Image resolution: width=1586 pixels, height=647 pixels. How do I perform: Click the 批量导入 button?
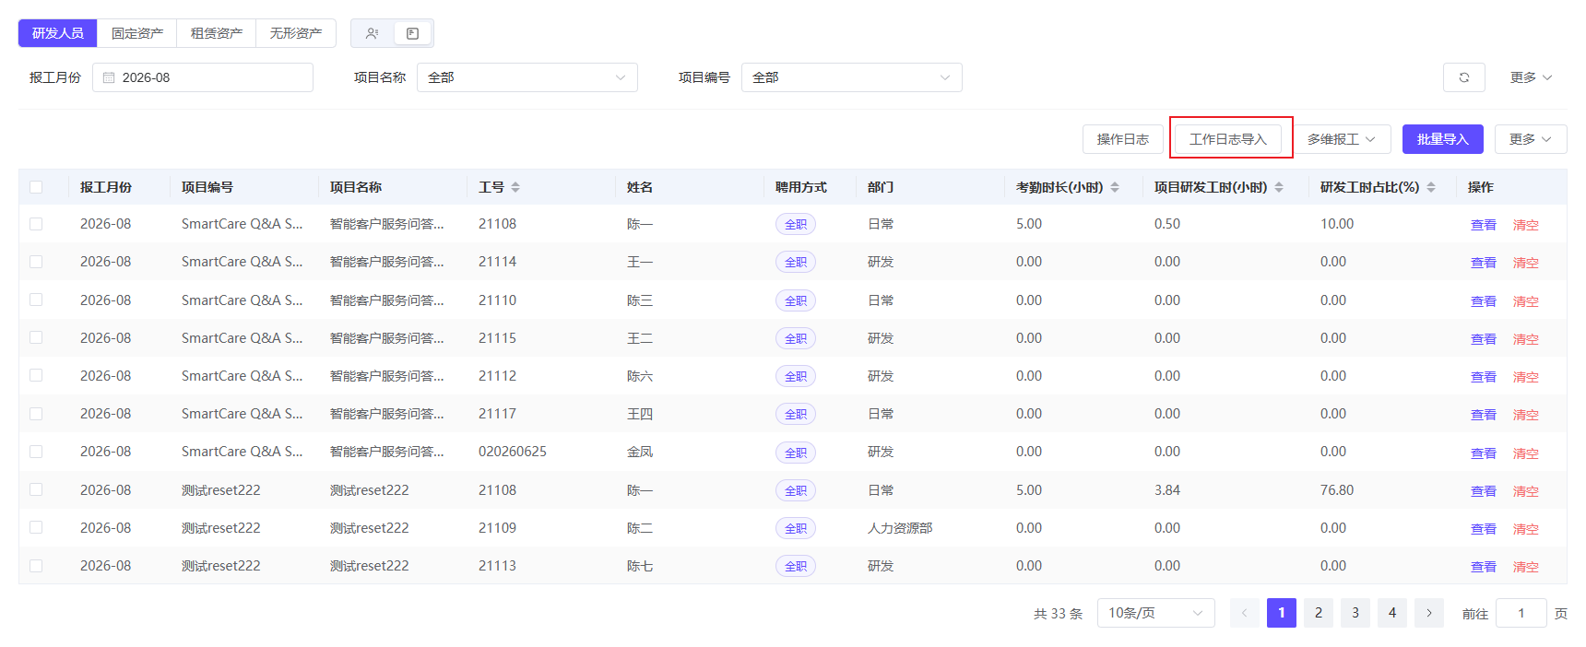pos(1443,139)
